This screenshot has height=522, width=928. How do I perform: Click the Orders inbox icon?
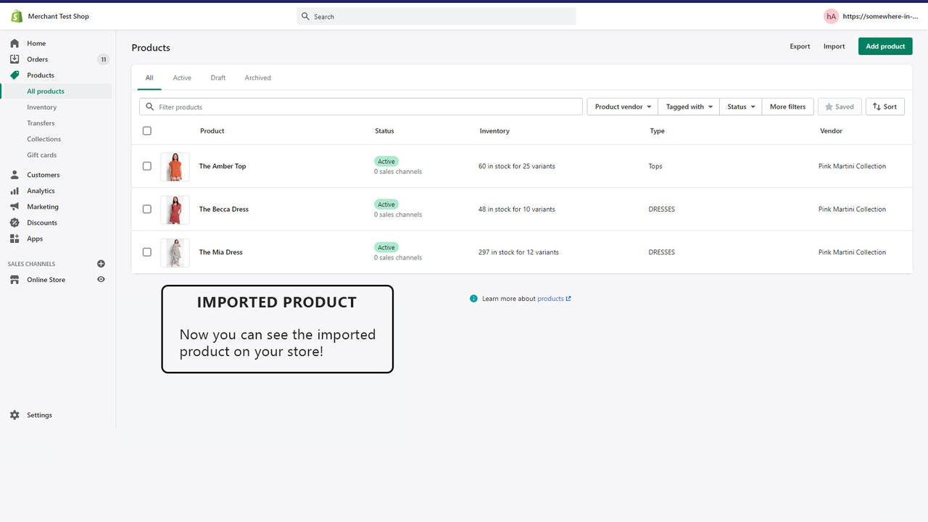(14, 59)
